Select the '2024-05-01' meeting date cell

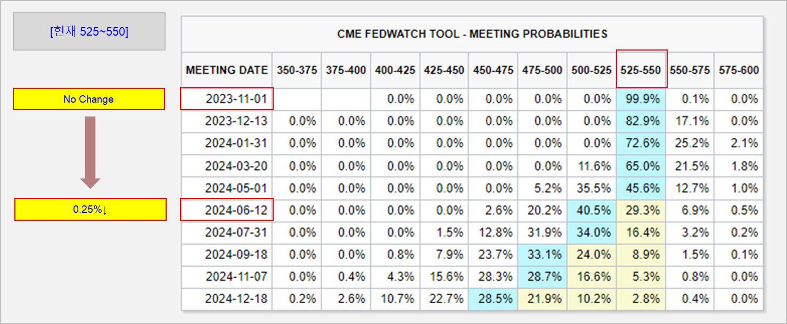[227, 188]
